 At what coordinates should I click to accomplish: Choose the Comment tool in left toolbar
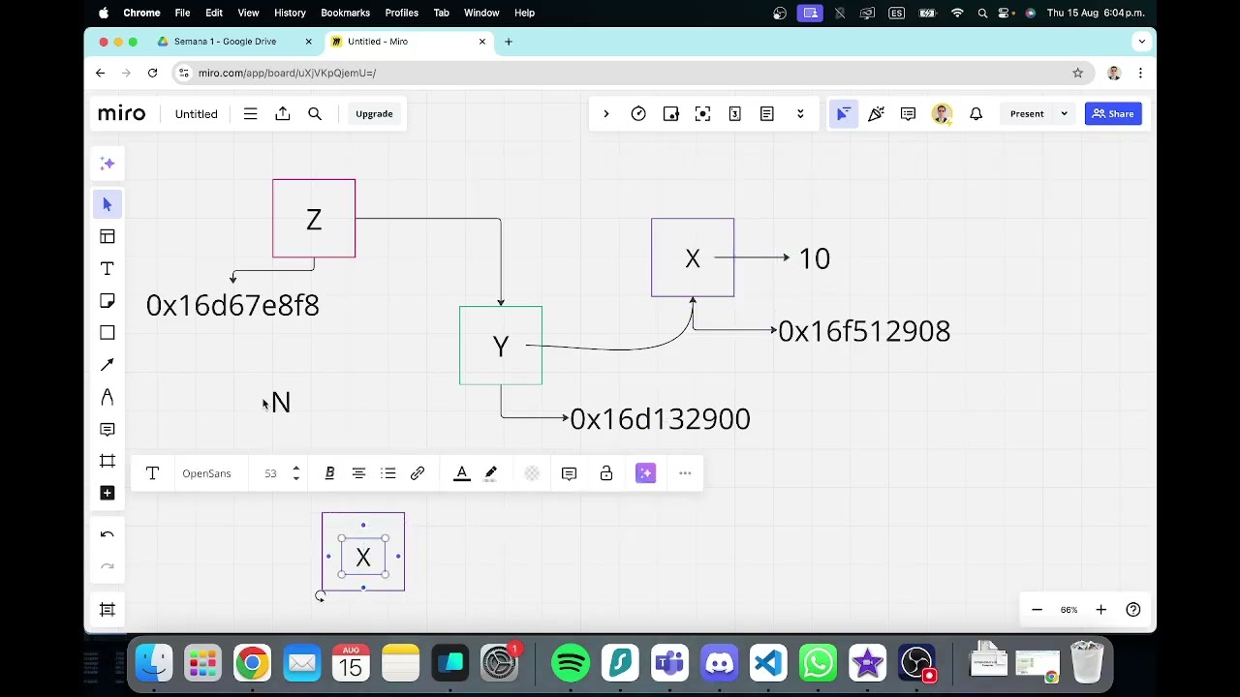tap(108, 429)
